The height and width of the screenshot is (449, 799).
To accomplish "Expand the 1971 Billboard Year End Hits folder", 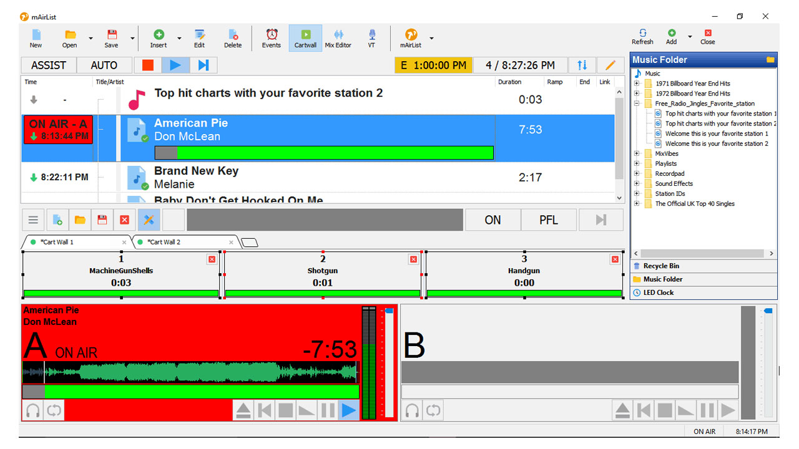I will [x=637, y=84].
